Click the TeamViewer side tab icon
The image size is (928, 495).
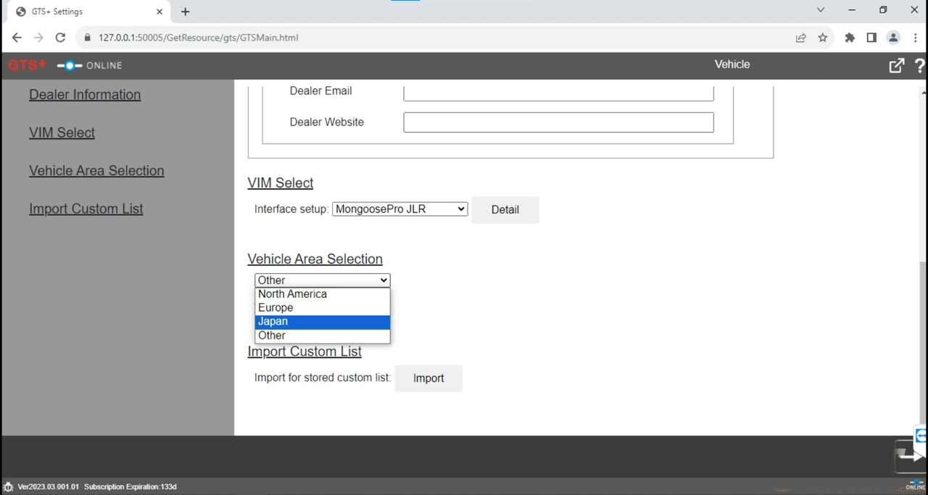pyautogui.click(x=921, y=436)
